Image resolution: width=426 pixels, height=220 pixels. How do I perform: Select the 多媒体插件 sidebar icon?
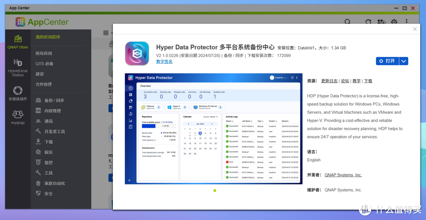tap(18, 93)
